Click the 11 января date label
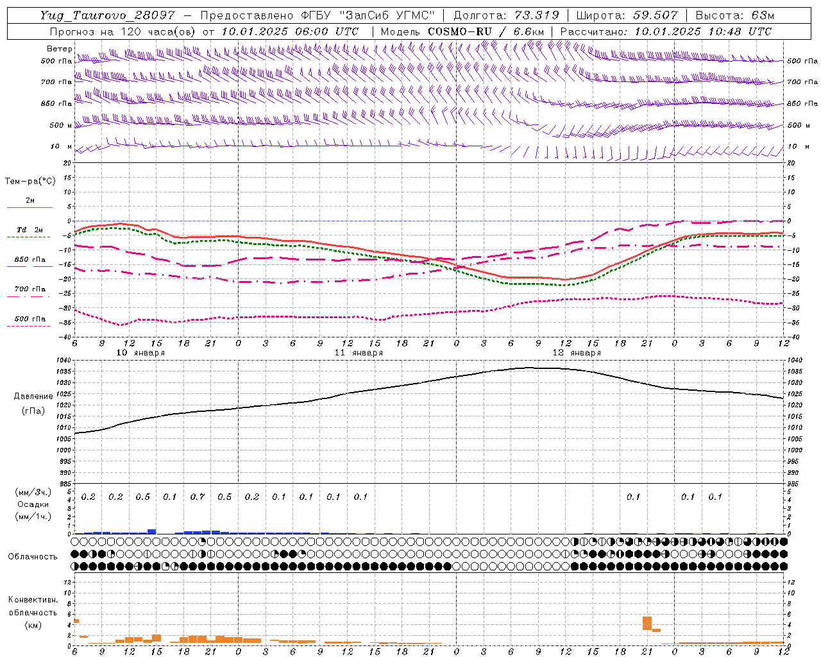 coord(359,353)
